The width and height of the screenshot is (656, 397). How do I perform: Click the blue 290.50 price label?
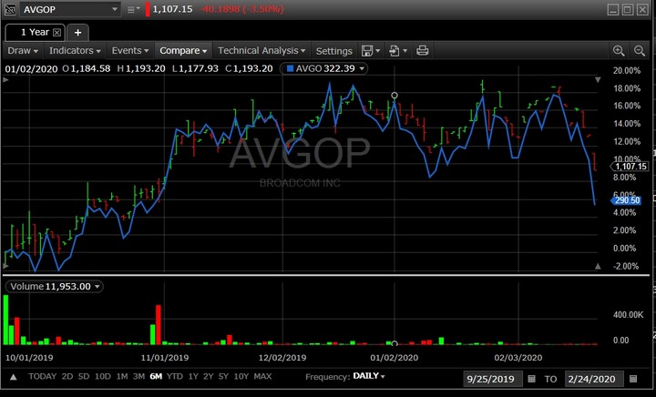(626, 200)
